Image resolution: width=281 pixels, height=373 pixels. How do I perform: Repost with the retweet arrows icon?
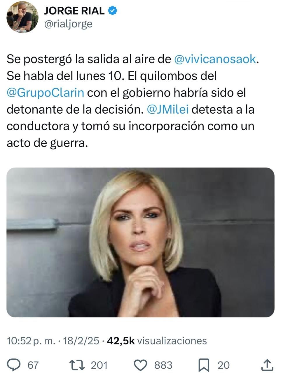pos(77,365)
